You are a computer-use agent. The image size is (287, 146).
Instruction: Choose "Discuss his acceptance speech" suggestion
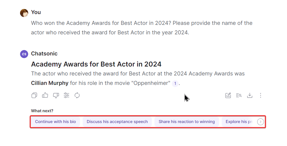coord(117,122)
